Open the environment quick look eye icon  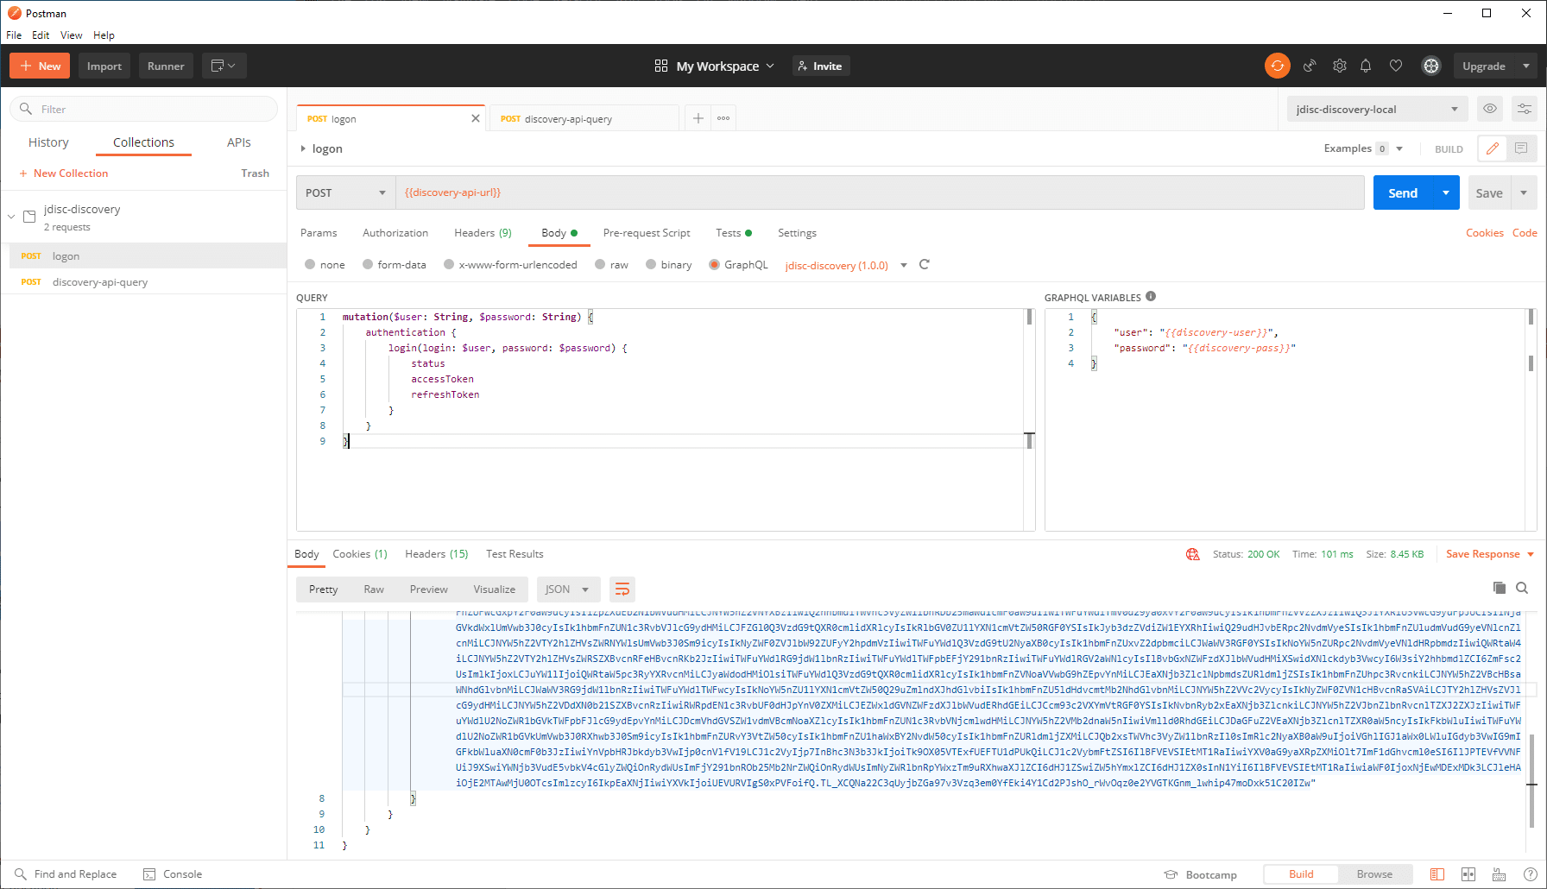(1489, 109)
